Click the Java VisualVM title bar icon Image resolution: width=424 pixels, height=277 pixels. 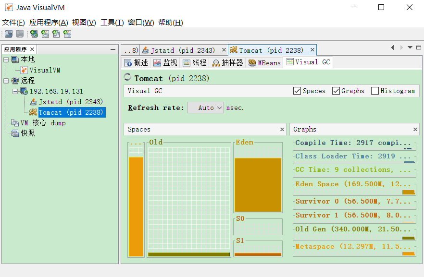tap(9, 7)
